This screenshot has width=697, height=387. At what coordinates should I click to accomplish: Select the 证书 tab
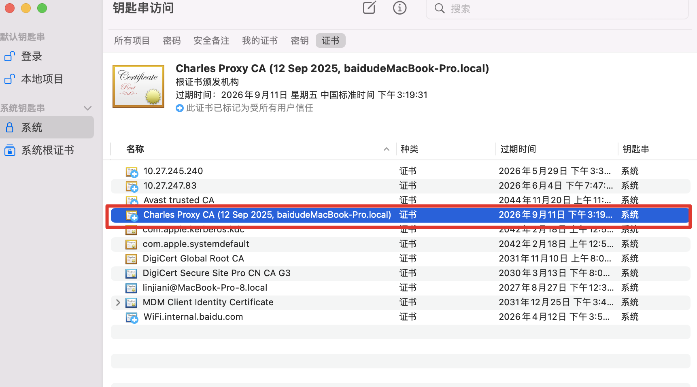coord(330,40)
